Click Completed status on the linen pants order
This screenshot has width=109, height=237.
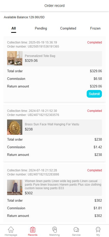coord(95,170)
